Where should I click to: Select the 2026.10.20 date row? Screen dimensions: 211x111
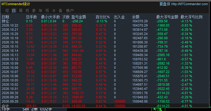(10, 34)
